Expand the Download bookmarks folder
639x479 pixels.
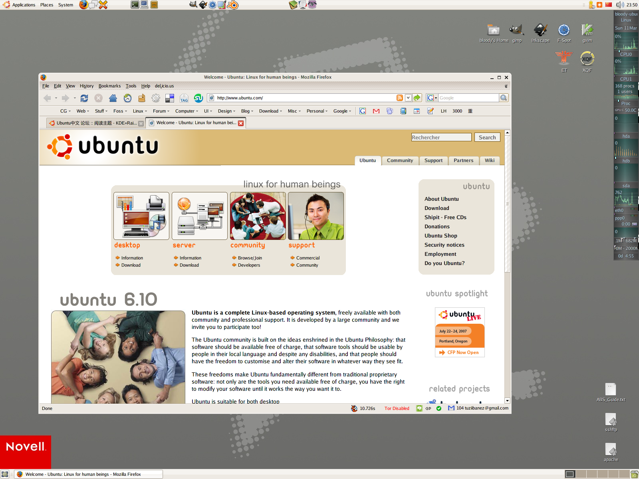(x=270, y=111)
